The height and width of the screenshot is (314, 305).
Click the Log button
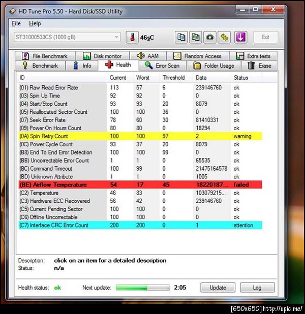point(257,288)
